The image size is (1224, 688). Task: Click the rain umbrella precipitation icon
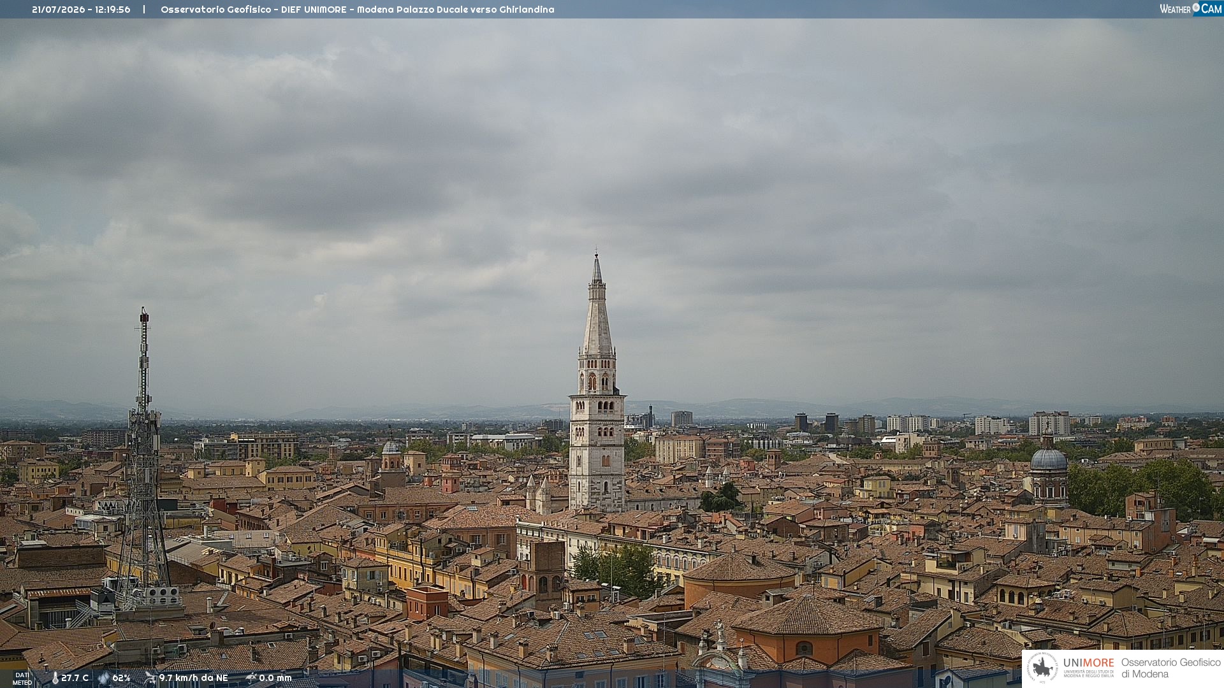[251, 678]
